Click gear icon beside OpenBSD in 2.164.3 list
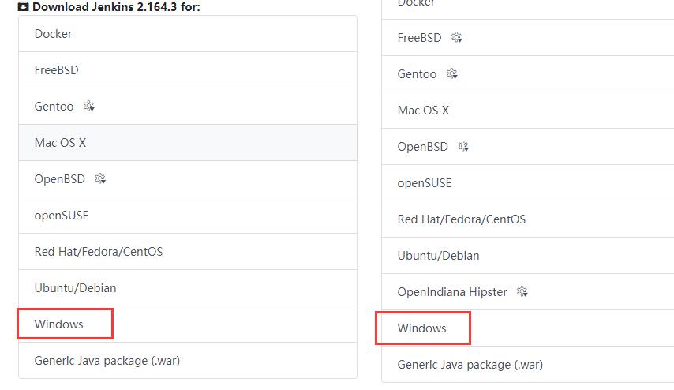The width and height of the screenshot is (674, 390). click(x=100, y=178)
